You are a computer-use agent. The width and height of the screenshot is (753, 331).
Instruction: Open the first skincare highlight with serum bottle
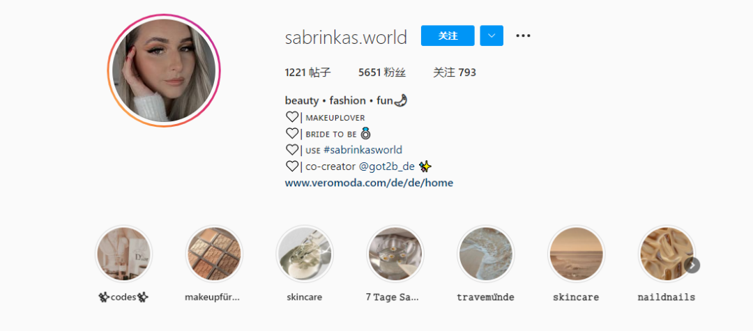305,254
